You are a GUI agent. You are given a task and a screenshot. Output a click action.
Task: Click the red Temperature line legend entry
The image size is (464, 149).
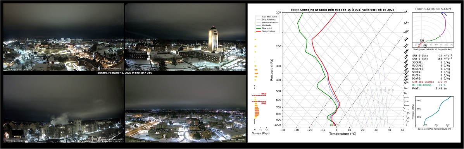click(266, 31)
